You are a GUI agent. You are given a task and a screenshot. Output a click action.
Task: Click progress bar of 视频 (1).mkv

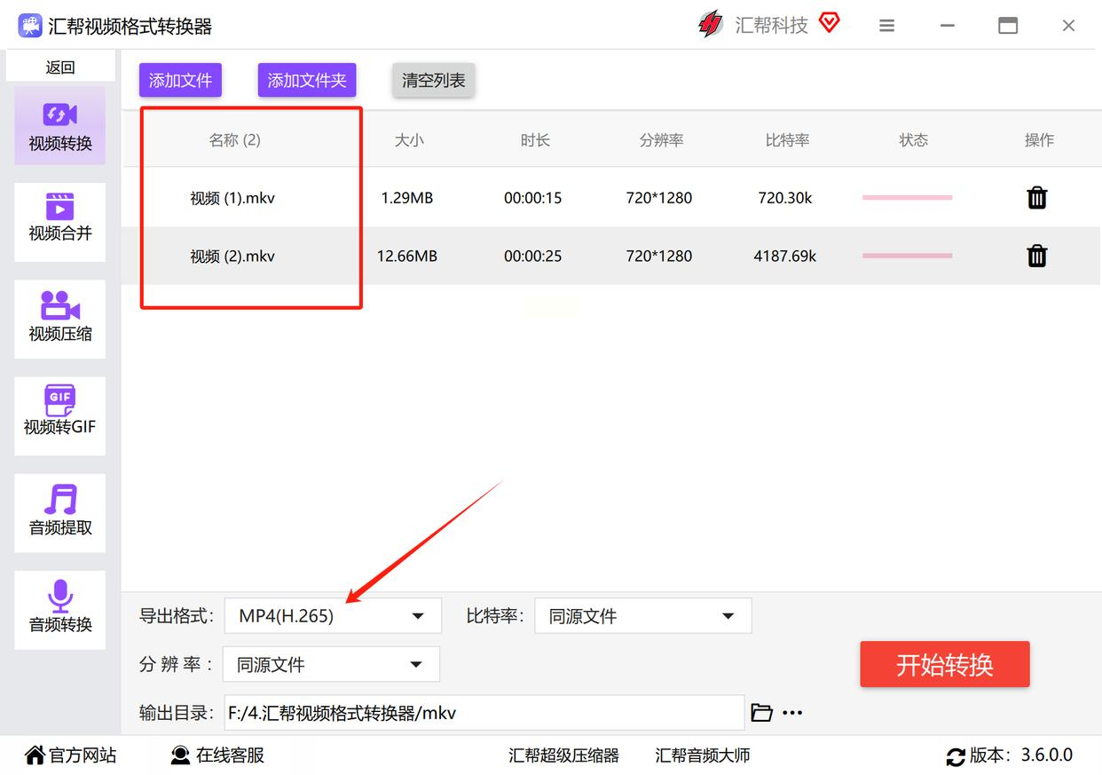pos(907,198)
